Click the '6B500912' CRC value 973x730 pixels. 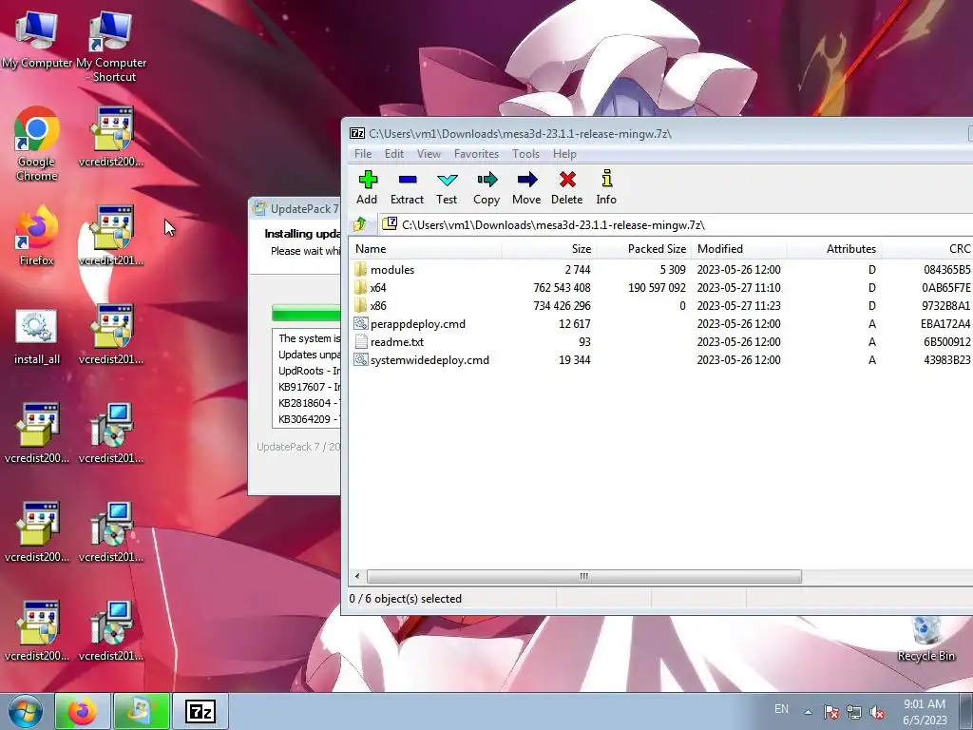tap(947, 341)
